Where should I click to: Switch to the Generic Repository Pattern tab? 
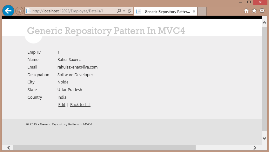coord(164,11)
